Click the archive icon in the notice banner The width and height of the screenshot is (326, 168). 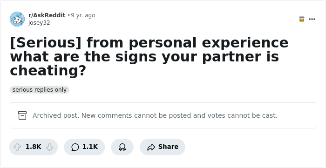pos(22,115)
